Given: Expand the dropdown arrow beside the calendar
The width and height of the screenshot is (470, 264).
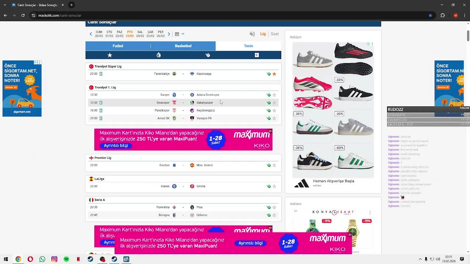Looking at the screenshot, I should [183, 34].
